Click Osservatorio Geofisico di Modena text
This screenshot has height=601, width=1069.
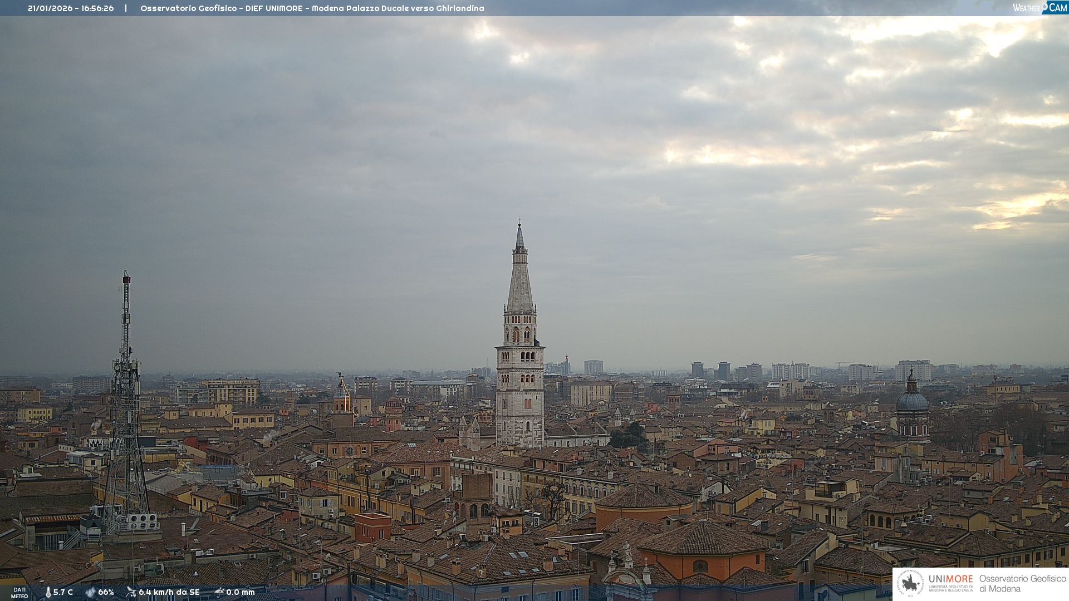click(x=1022, y=584)
